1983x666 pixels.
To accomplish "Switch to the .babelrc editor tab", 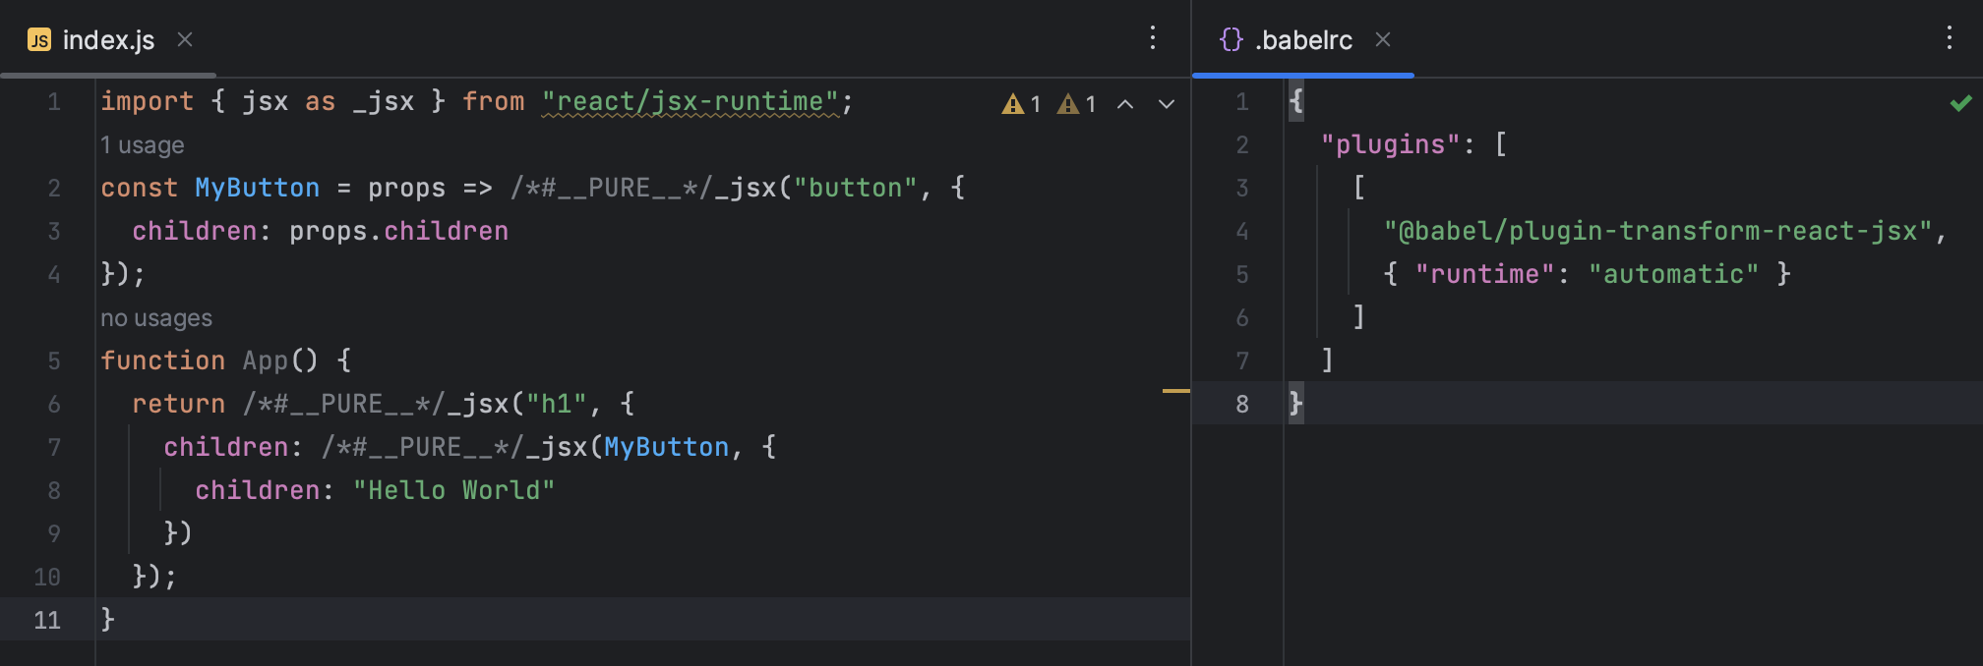I will coord(1303,39).
